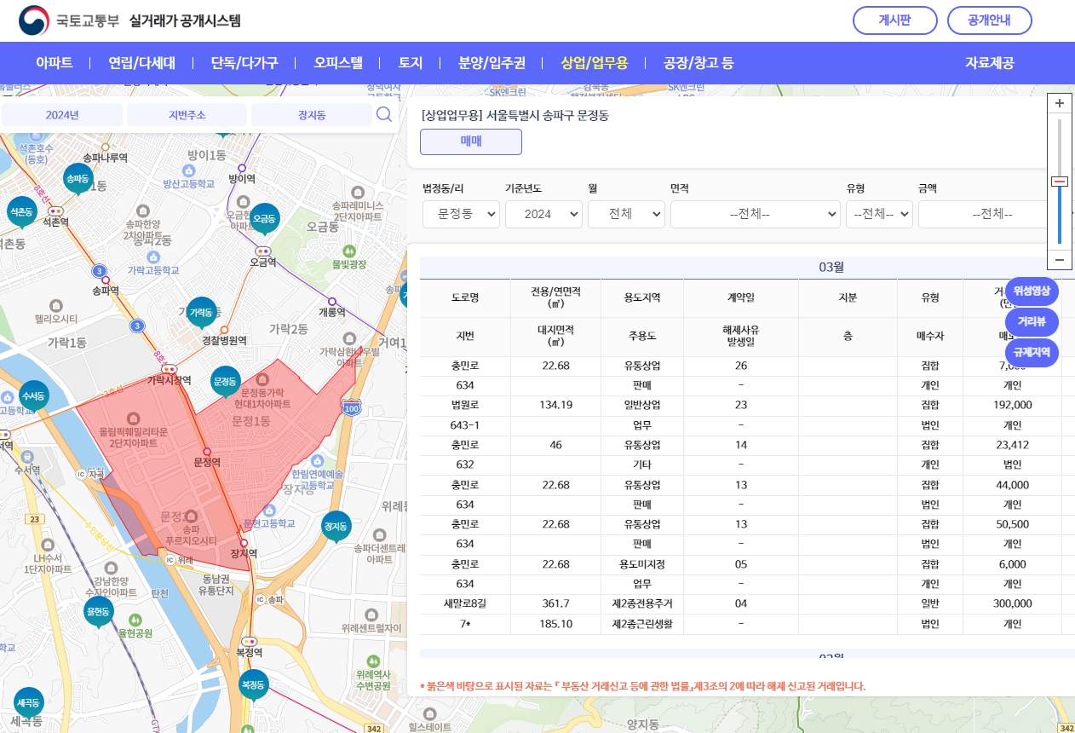
Task: Click the 범원로 road name cell
Action: 465,406
